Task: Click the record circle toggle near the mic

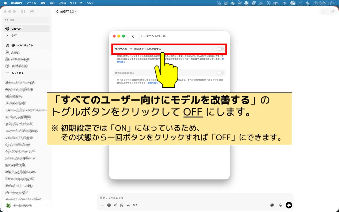Action: coord(272,205)
